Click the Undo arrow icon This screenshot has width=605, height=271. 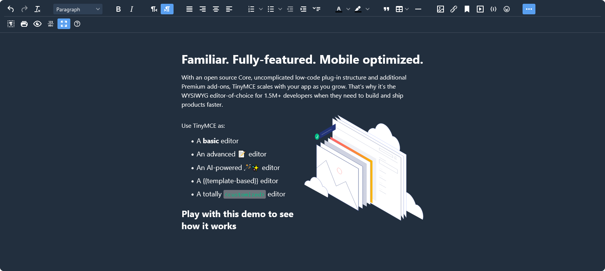click(x=11, y=9)
